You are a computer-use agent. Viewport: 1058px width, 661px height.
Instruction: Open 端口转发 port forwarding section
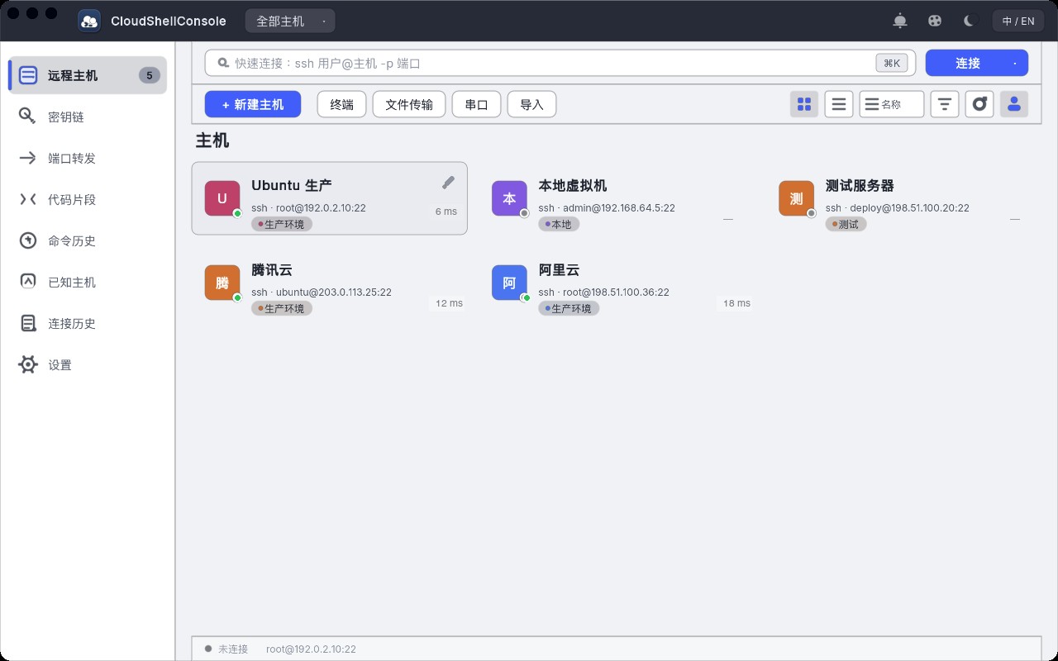[88, 158]
